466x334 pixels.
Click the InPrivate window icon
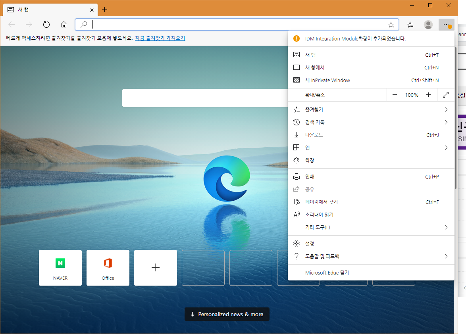pos(297,80)
